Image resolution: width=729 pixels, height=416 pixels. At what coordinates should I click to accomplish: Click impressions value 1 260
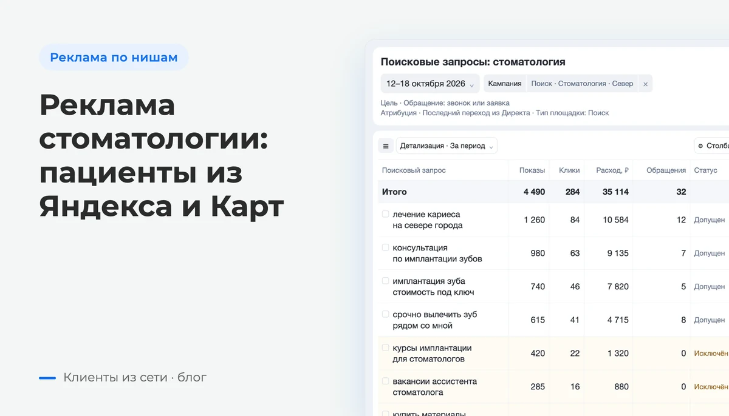(534, 220)
